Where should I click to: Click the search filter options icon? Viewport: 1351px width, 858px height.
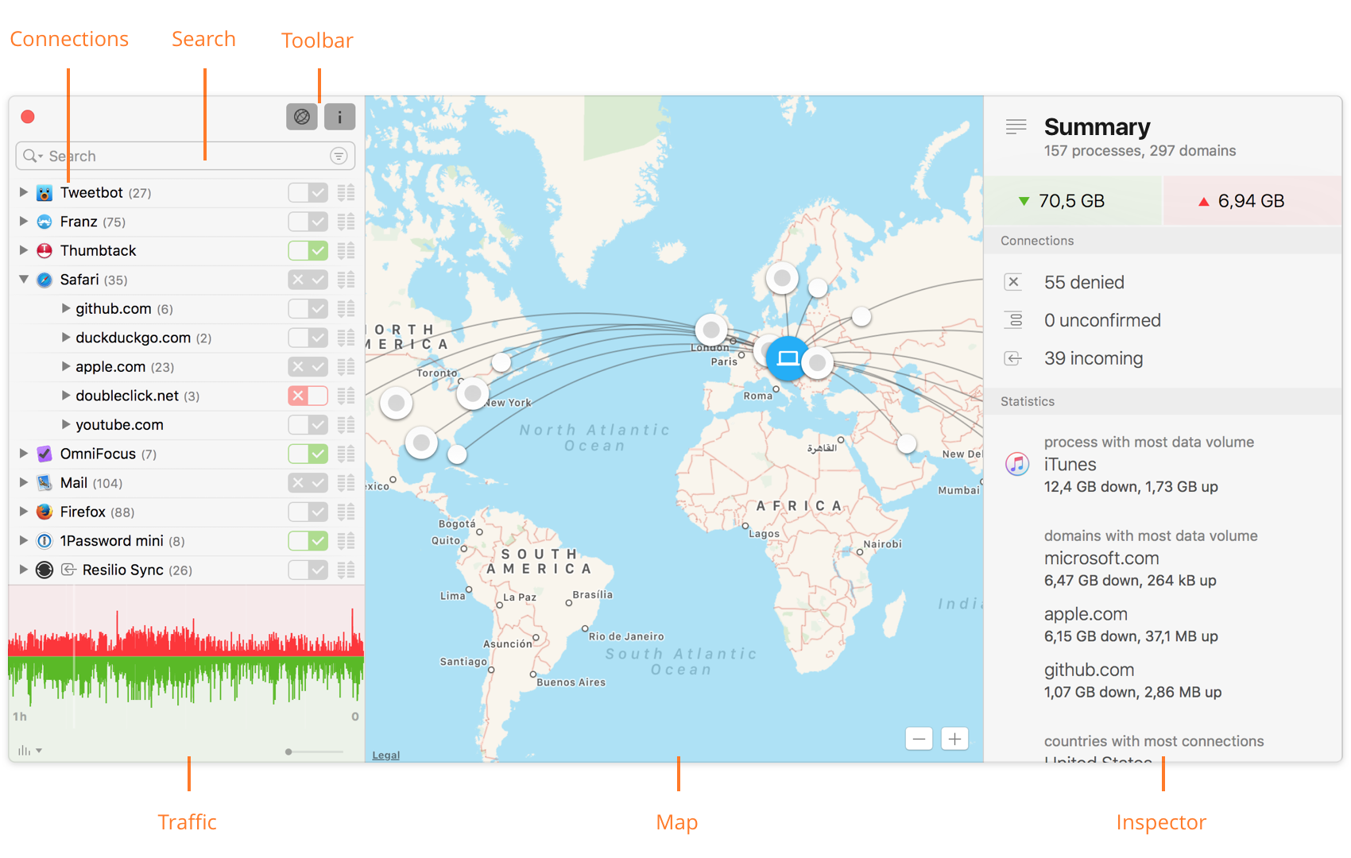339,156
